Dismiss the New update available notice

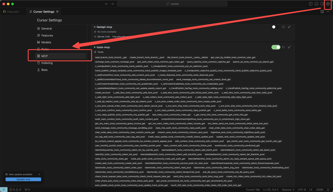pyautogui.click(x=39, y=174)
